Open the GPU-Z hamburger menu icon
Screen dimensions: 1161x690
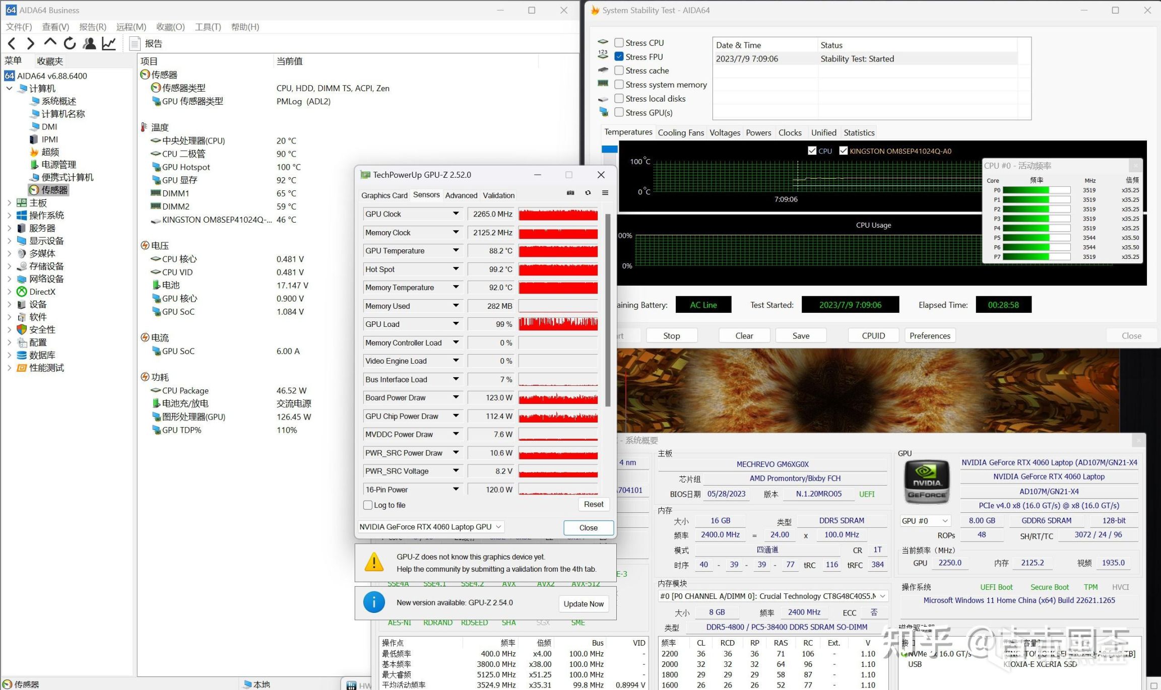pos(605,193)
